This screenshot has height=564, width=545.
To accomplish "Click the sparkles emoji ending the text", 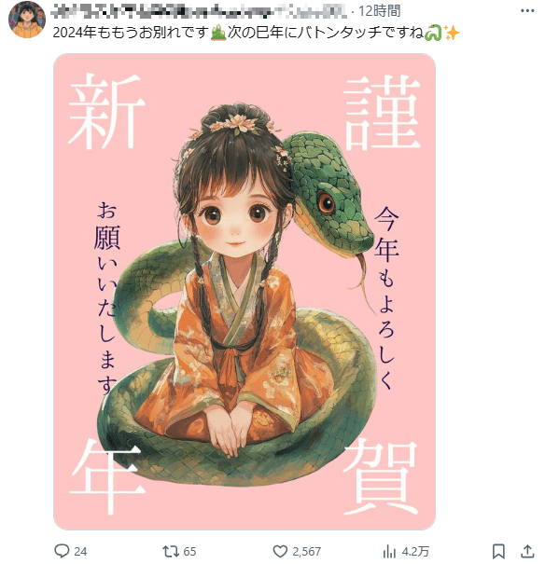I will 452,33.
